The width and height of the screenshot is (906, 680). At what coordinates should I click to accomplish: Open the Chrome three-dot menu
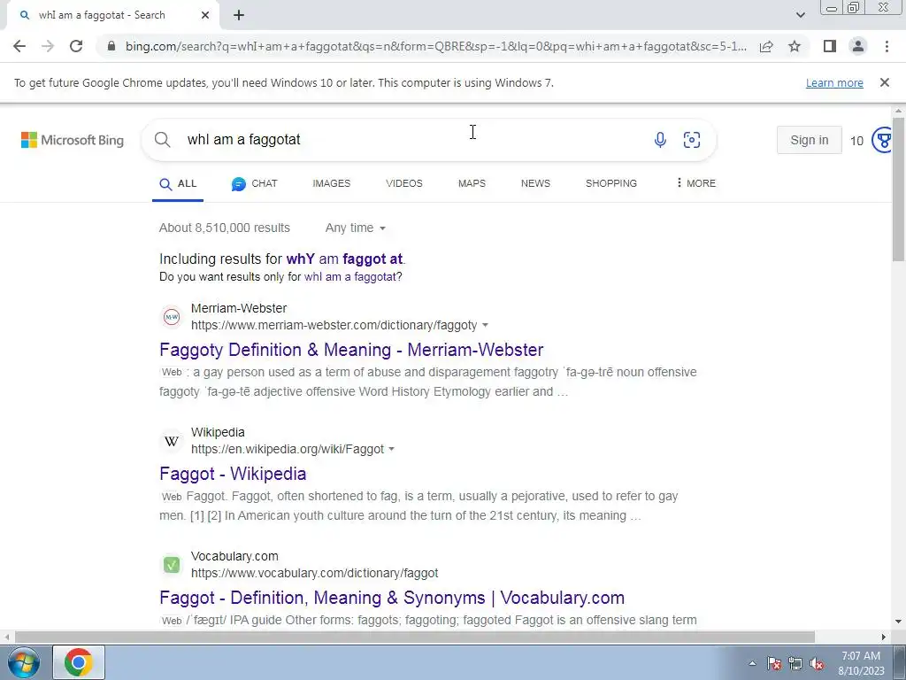(887, 46)
